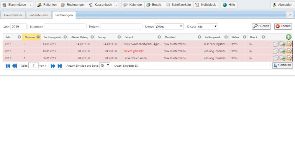Open Hilfe from the toolbar
This screenshot has width=295, height=148.
(229, 5)
